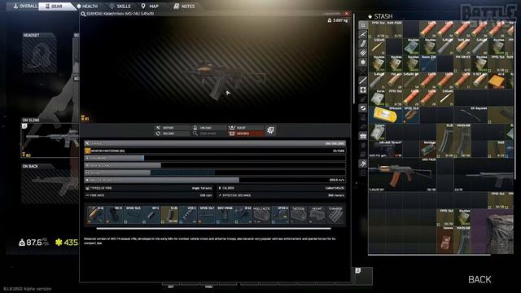
Task: Click the empty HEADSET equipment slot
Action: click(x=39, y=53)
